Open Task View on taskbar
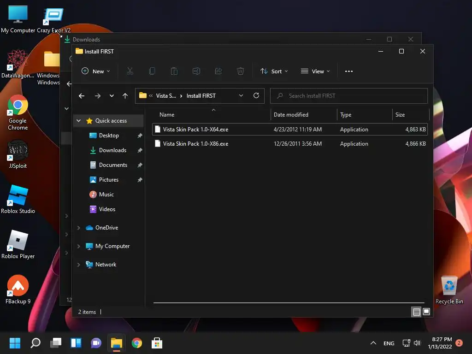This screenshot has height=354, width=472. tap(56, 343)
